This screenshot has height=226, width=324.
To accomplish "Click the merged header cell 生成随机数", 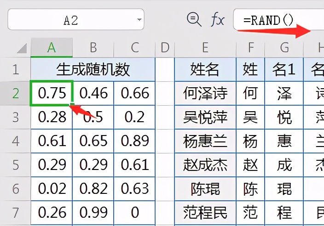I will (x=93, y=69).
